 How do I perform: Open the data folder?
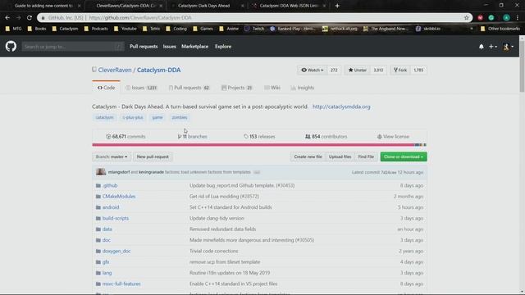[x=107, y=229]
